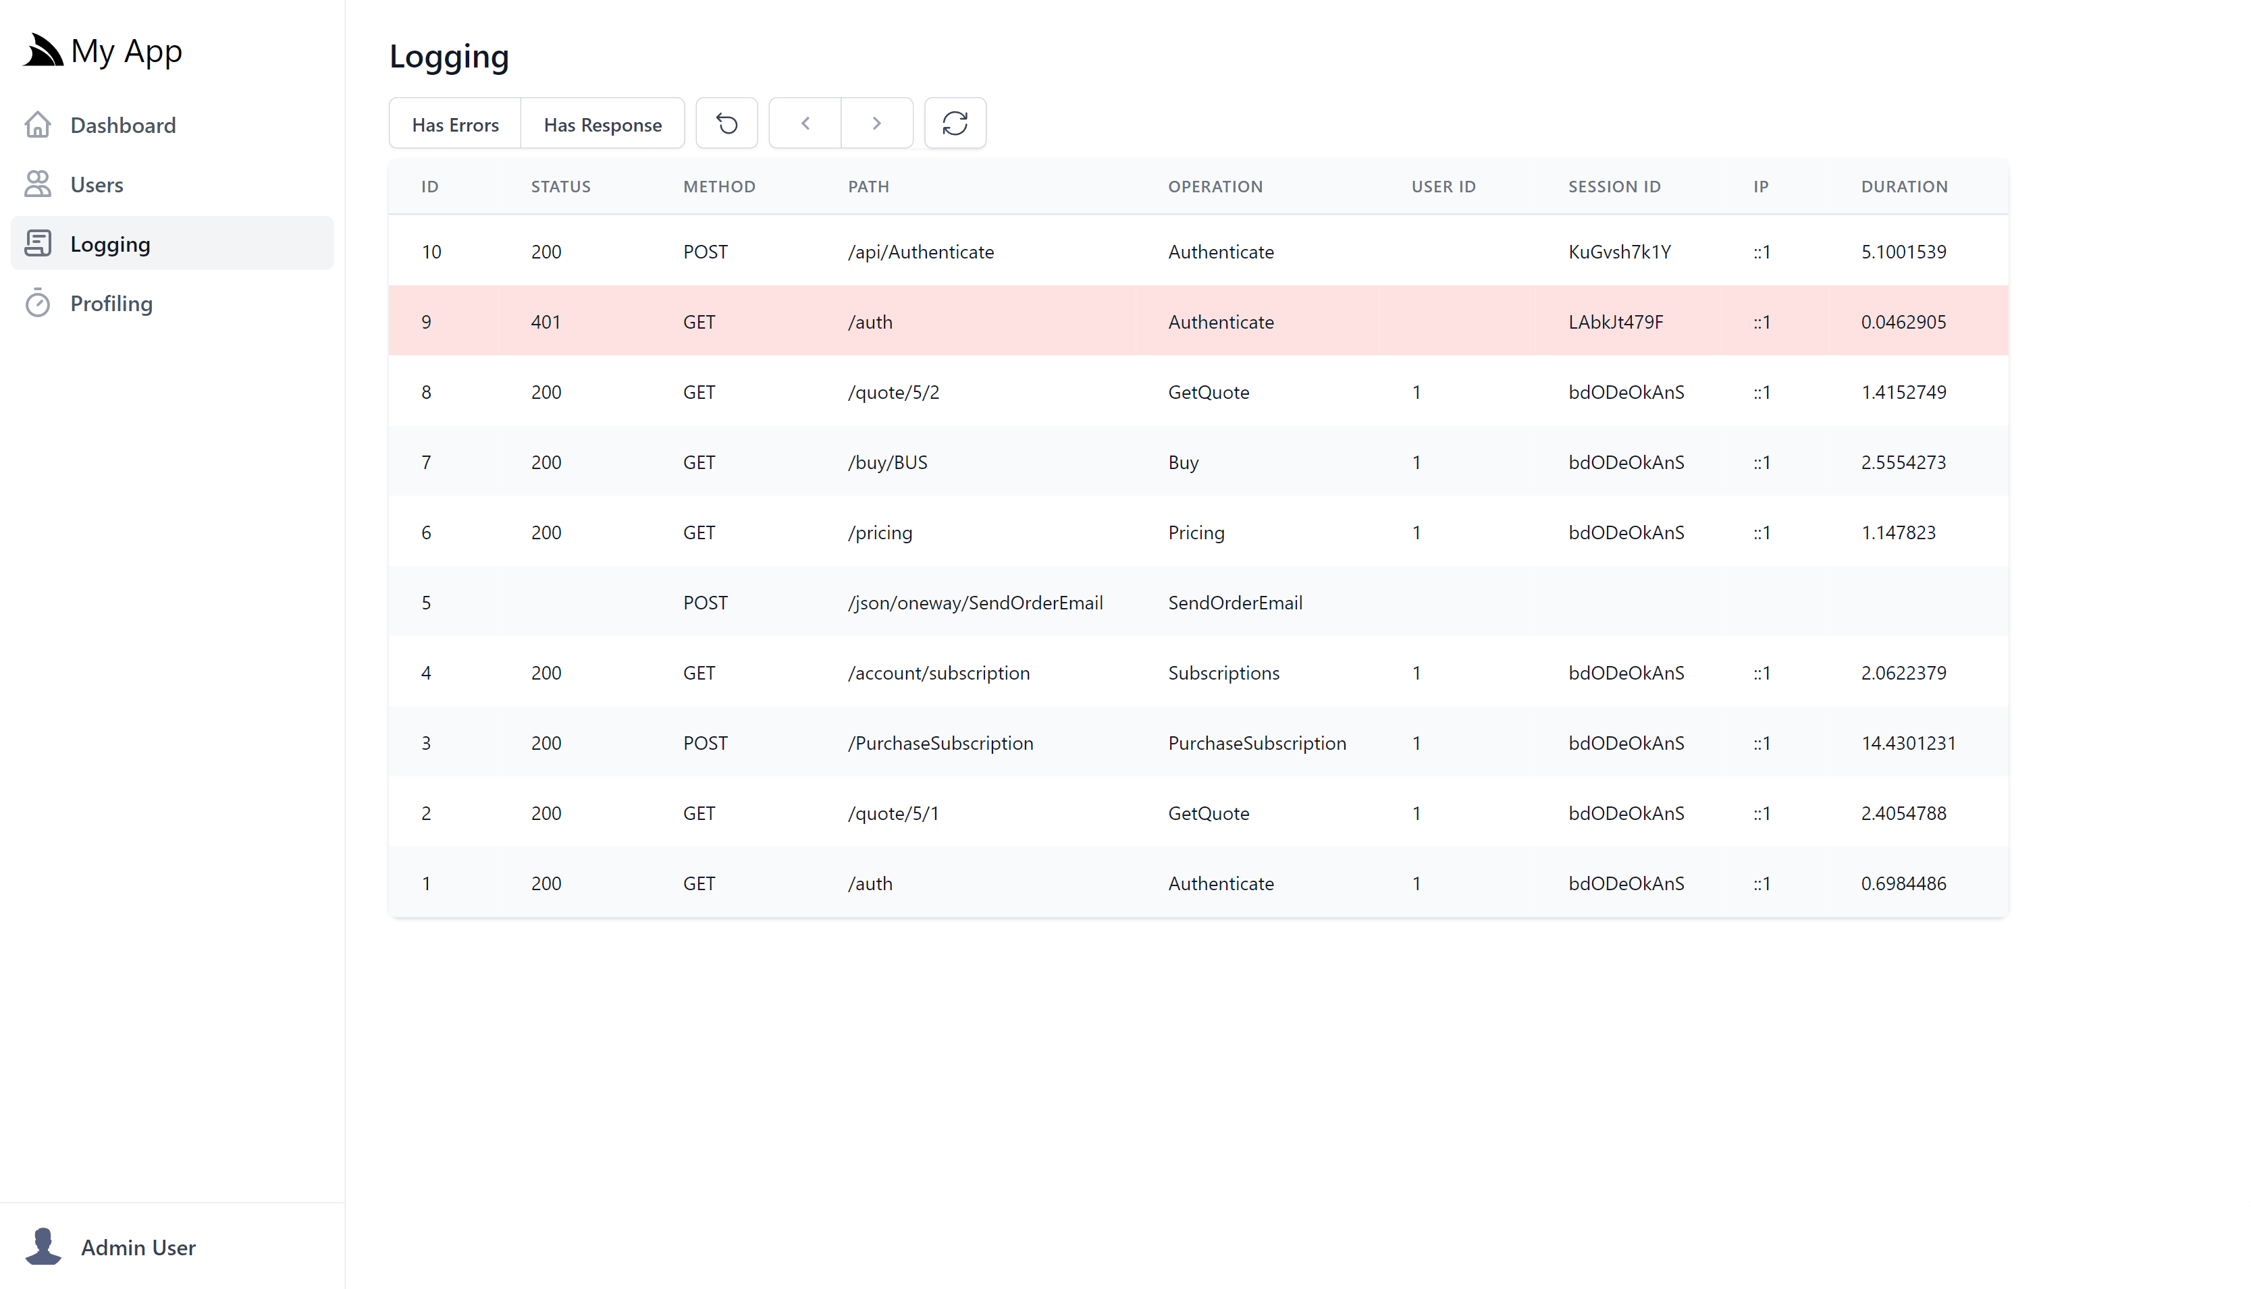
Task: Sort by the DURATION column header
Action: tap(1904, 186)
